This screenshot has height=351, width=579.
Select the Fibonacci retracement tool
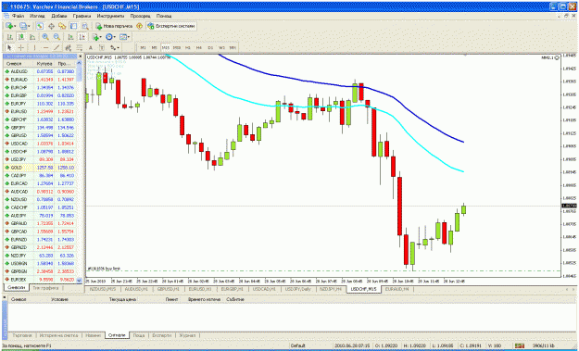pos(80,47)
